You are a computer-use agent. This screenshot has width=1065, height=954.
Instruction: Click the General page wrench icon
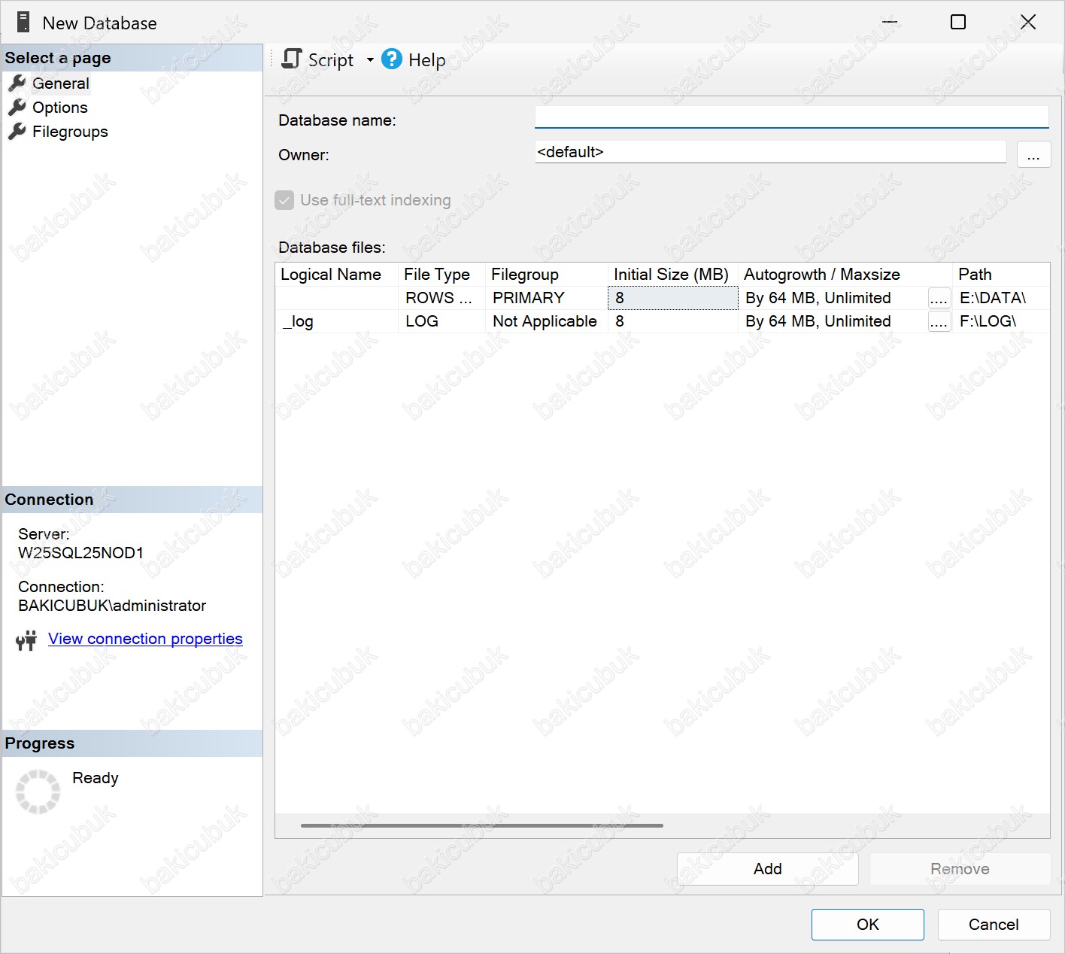point(17,83)
